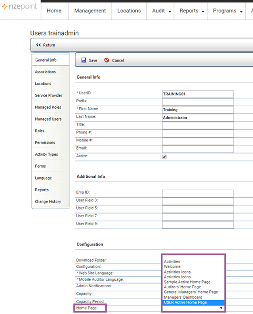Click the Cancel button label
This screenshot has height=314, width=253.
pos(118,61)
